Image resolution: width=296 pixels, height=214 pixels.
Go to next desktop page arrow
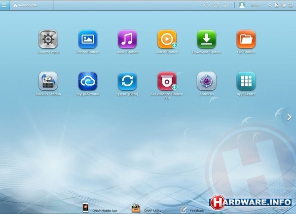click(x=289, y=117)
